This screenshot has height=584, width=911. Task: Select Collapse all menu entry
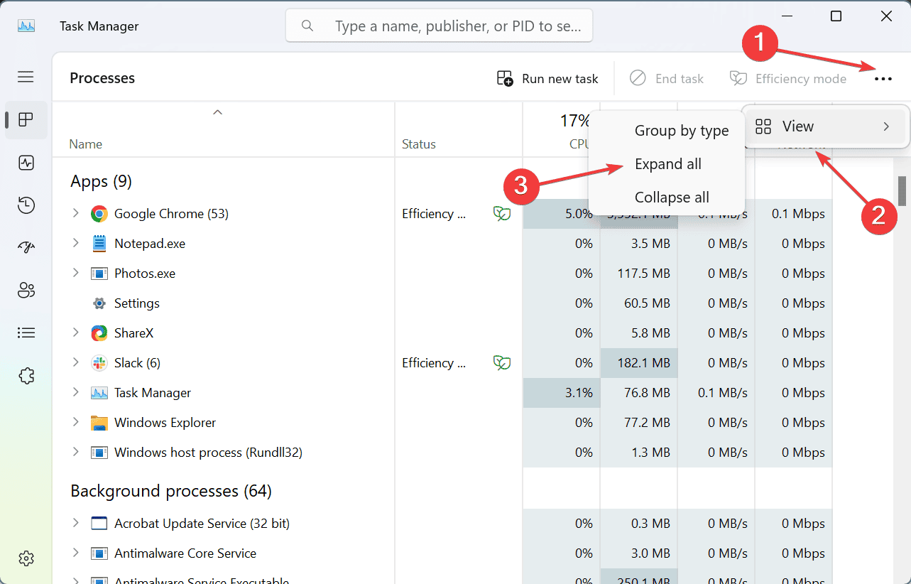(x=671, y=198)
